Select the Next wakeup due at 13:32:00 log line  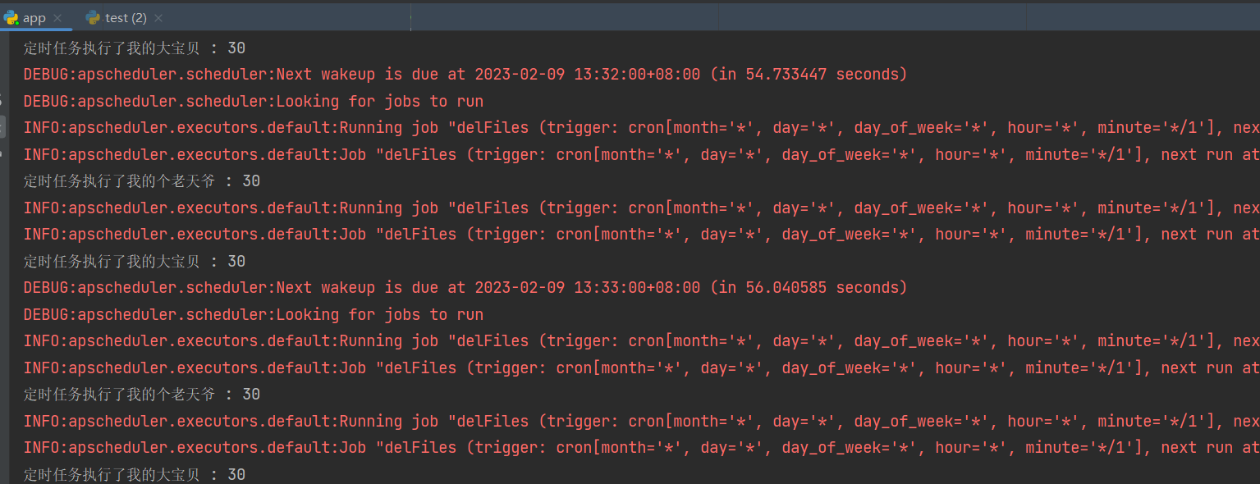(464, 74)
